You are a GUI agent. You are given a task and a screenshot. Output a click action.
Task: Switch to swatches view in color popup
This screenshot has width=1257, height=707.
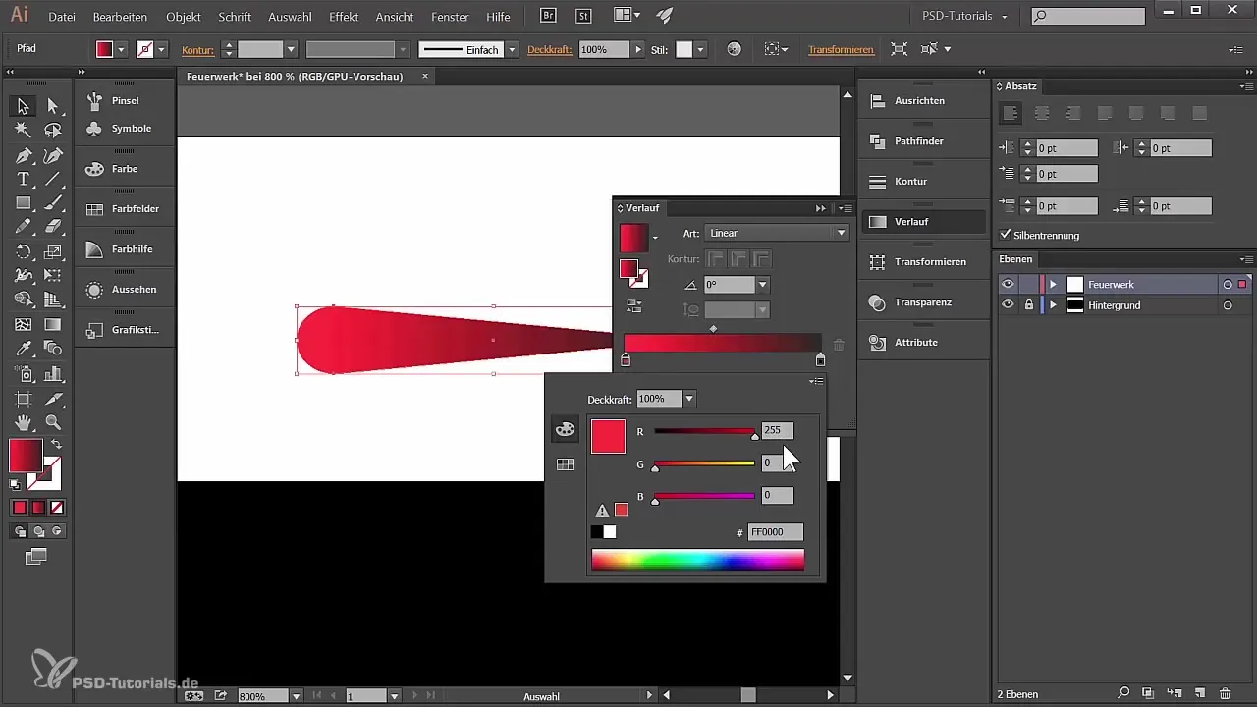tap(565, 464)
